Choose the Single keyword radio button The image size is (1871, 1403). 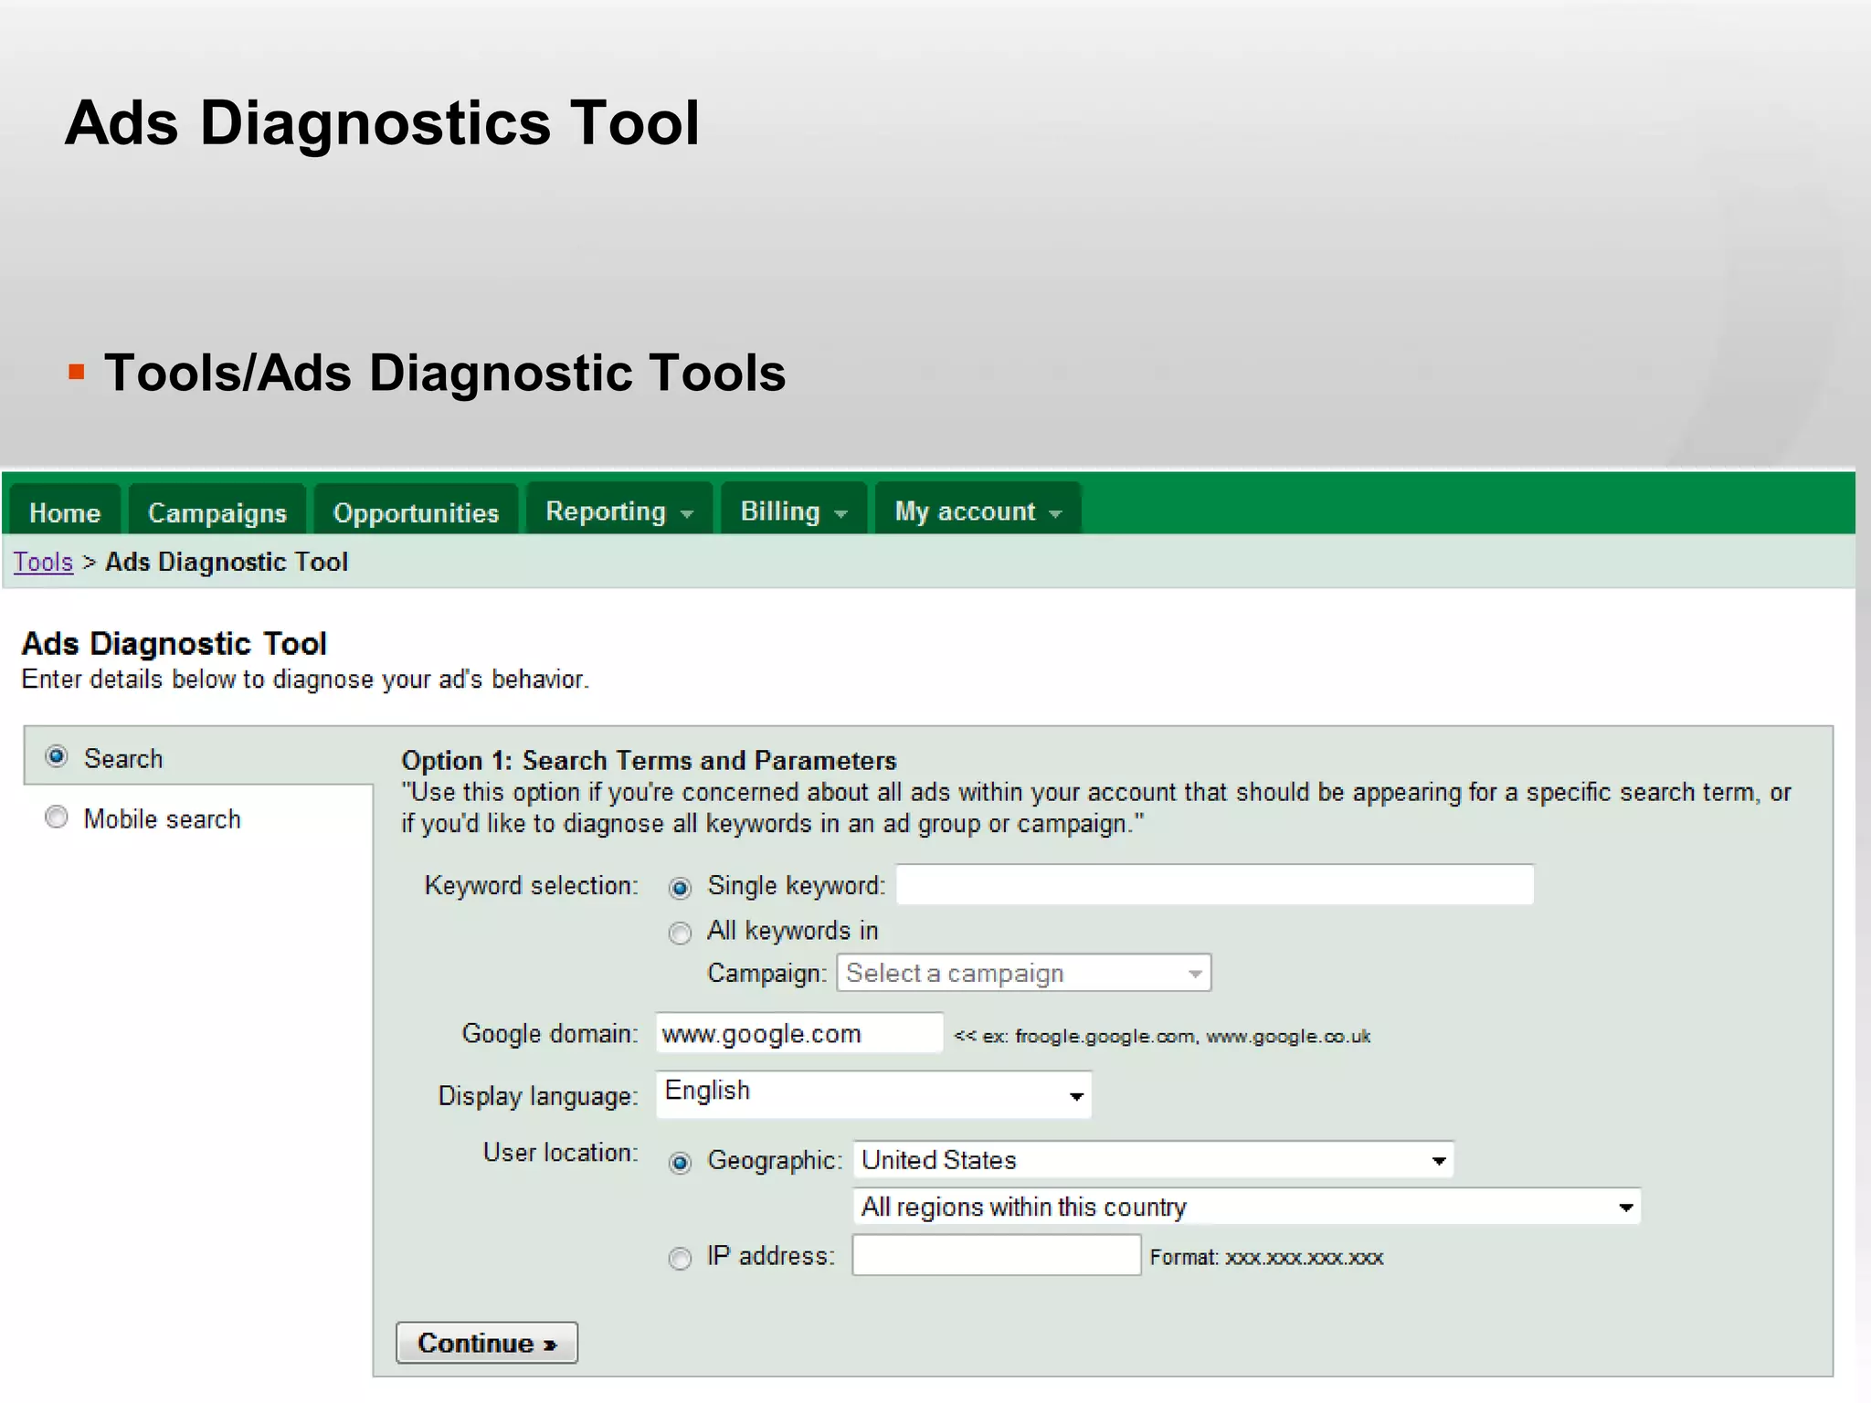(680, 887)
